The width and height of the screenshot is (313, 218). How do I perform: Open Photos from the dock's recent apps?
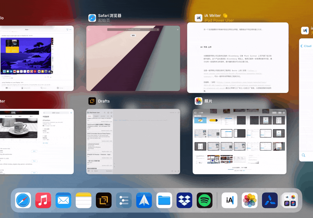[249, 200]
